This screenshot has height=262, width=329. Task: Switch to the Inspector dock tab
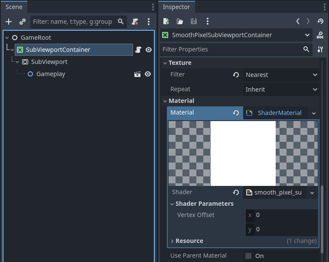click(176, 7)
